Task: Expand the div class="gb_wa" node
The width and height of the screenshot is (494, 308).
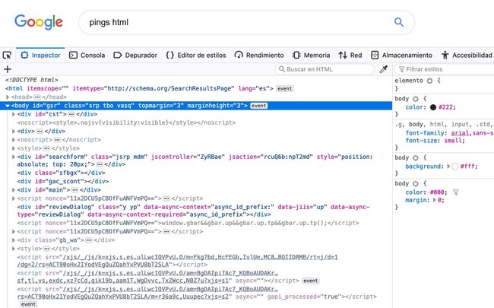Action: click(x=14, y=240)
